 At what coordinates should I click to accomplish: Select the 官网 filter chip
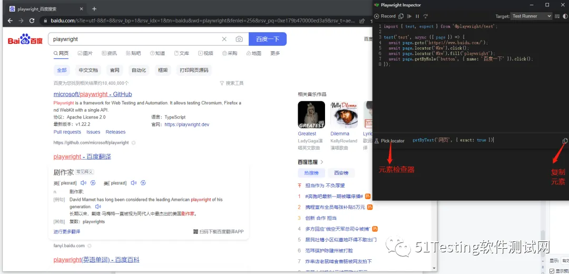tap(115, 70)
